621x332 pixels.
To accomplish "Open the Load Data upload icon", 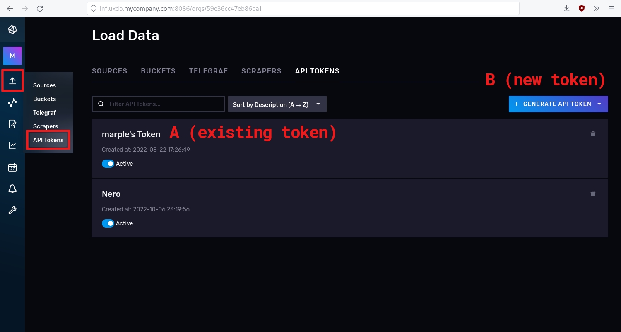I will coord(12,81).
